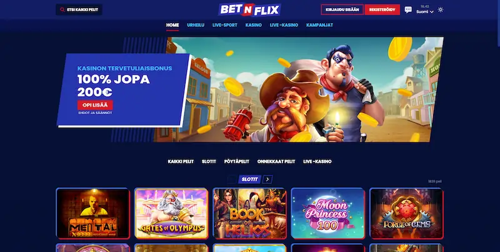
Task: Open the Suomi language dropdown
Action: pos(425,12)
